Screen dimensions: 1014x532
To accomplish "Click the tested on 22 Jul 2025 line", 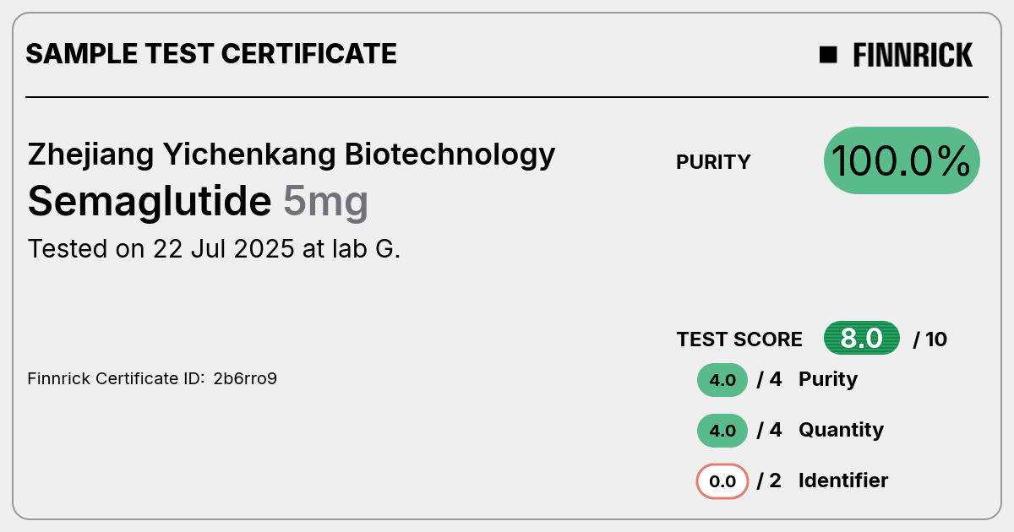I will click(x=214, y=249).
